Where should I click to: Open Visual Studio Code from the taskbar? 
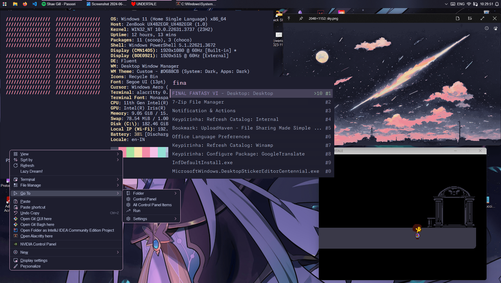pos(35,4)
